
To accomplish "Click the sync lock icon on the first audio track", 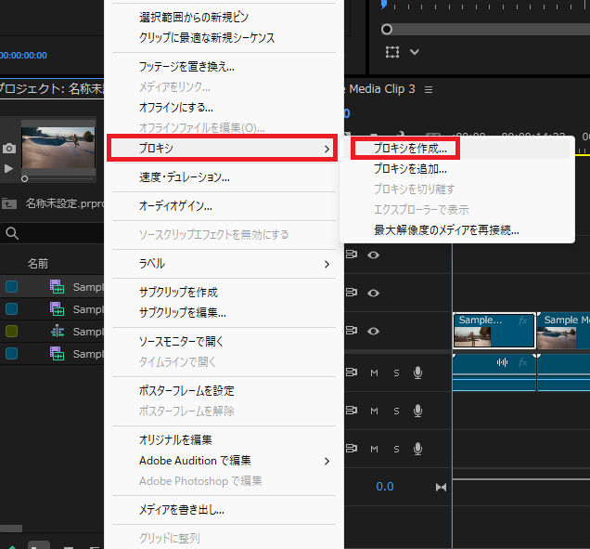I will click(x=352, y=373).
